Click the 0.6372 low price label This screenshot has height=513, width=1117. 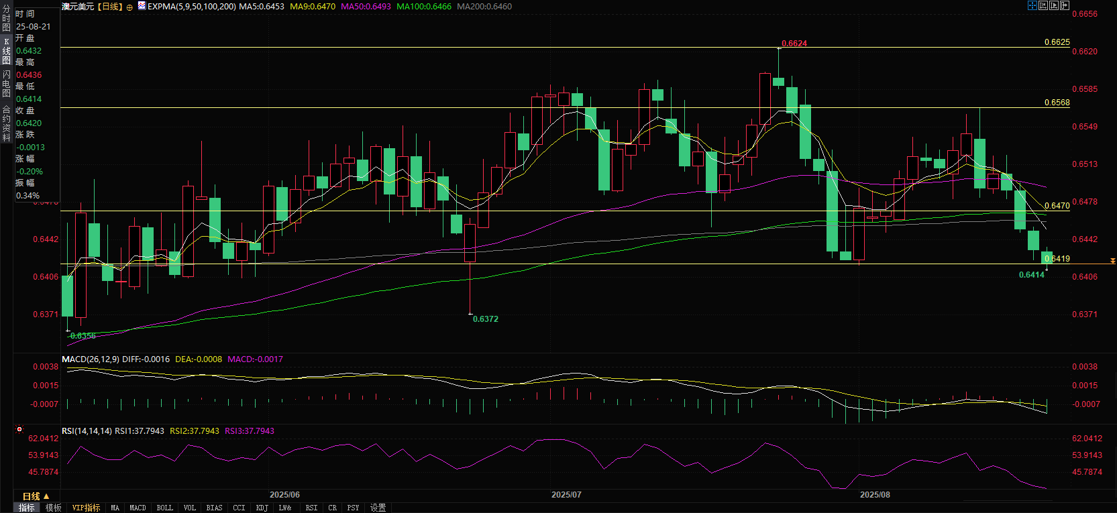486,319
